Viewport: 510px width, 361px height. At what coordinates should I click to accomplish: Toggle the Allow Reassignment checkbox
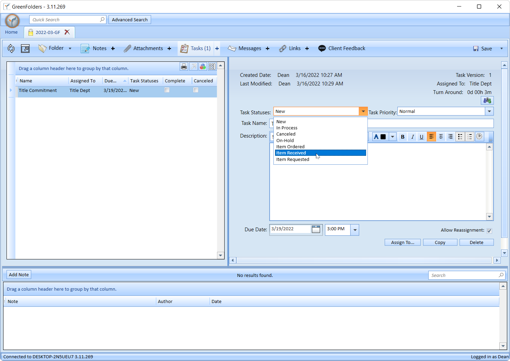489,231
